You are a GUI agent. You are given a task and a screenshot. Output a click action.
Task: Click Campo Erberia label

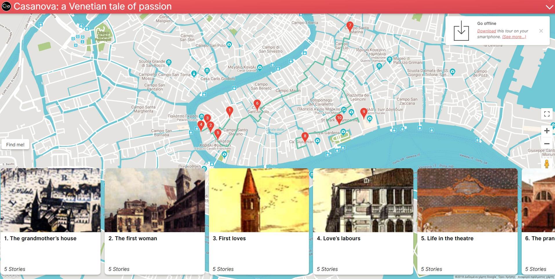[305, 23]
